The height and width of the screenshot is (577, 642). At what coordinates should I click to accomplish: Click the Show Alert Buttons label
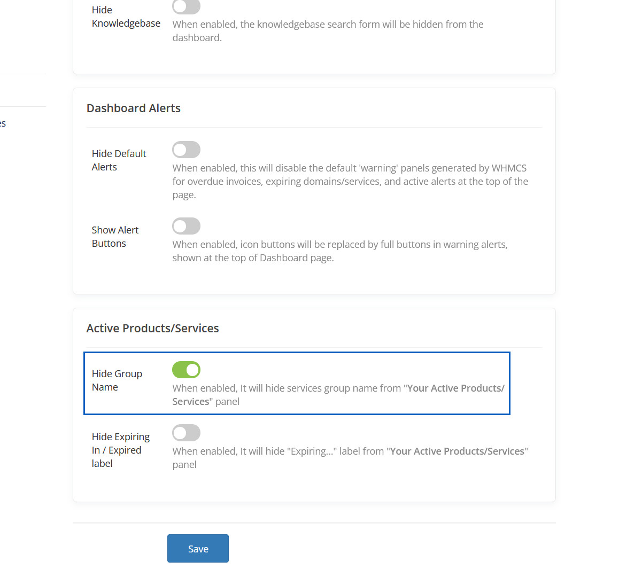coord(115,237)
